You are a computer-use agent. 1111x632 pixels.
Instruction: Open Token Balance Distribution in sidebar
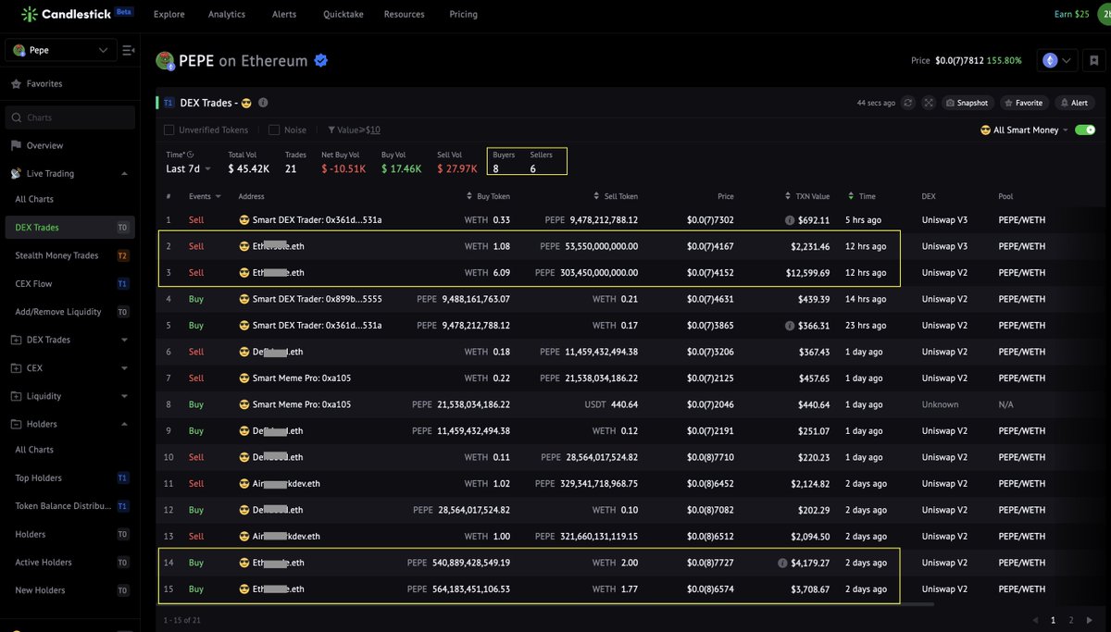[x=63, y=506]
